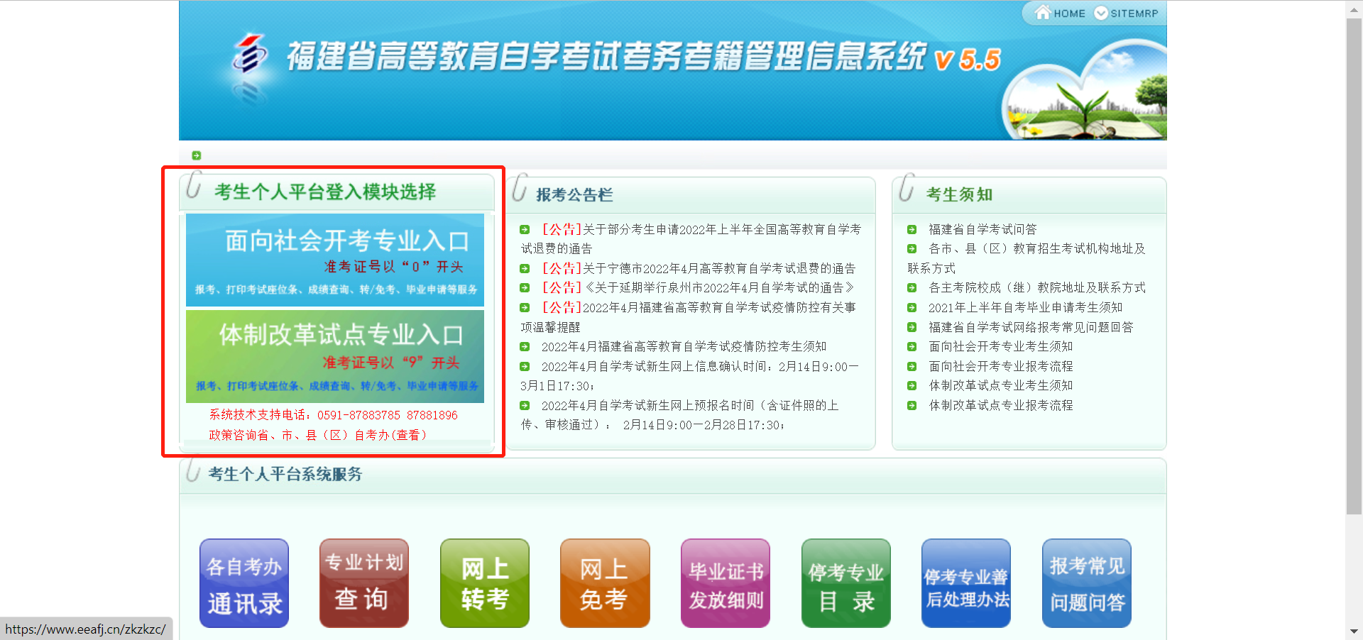Open 2022年4月自学考试疫情防控考生须知 link

pos(684,346)
